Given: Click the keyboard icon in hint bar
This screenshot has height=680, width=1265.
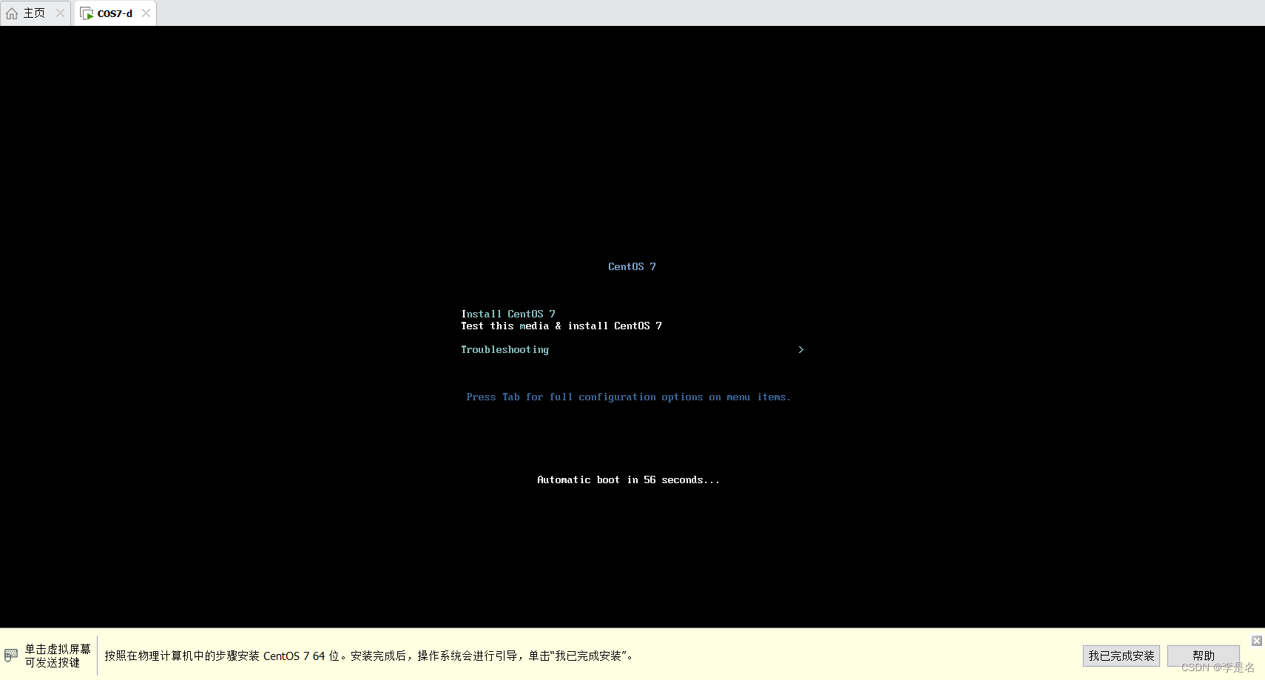Looking at the screenshot, I should [x=11, y=656].
